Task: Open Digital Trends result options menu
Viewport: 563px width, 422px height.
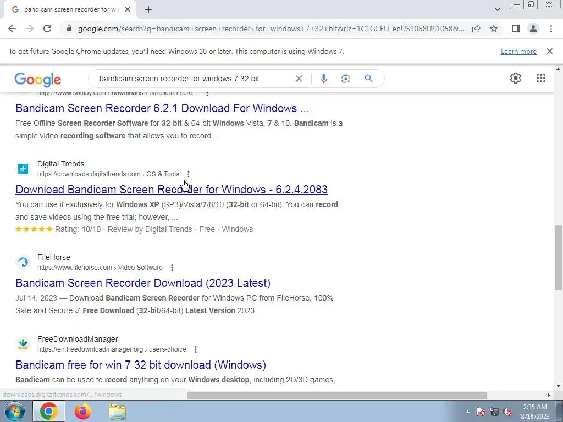Action: 189,174
